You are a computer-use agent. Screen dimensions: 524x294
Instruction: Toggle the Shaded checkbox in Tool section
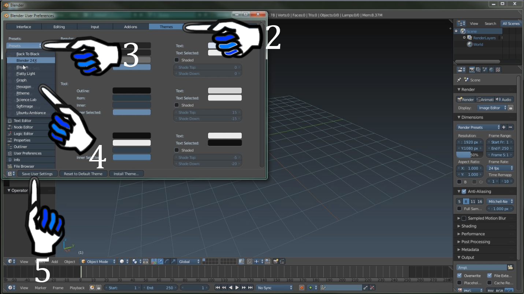coord(176,105)
